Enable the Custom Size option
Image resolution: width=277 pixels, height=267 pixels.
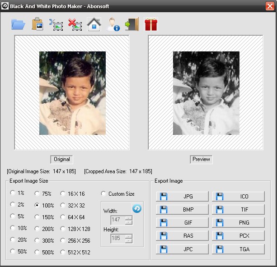coord(103,194)
